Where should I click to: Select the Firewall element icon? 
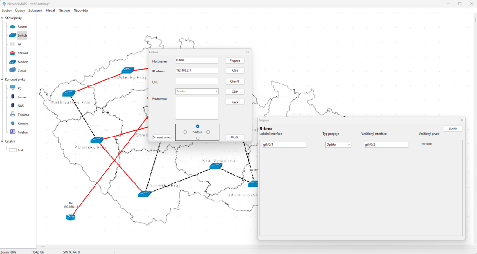pyautogui.click(x=13, y=53)
